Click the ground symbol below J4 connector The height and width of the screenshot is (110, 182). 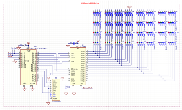(x=48, y=103)
